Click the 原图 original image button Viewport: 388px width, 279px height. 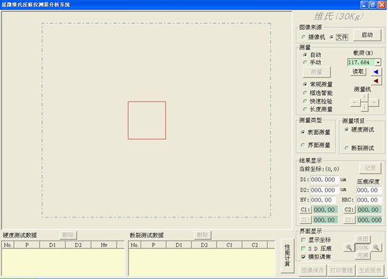coord(363,239)
